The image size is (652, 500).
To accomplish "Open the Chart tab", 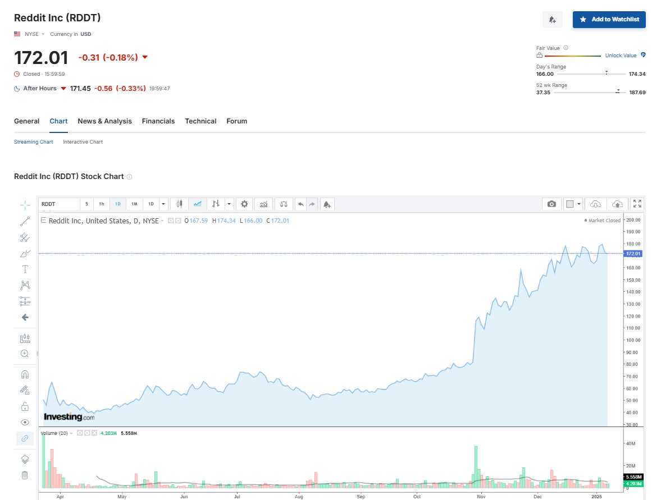I will coord(58,121).
